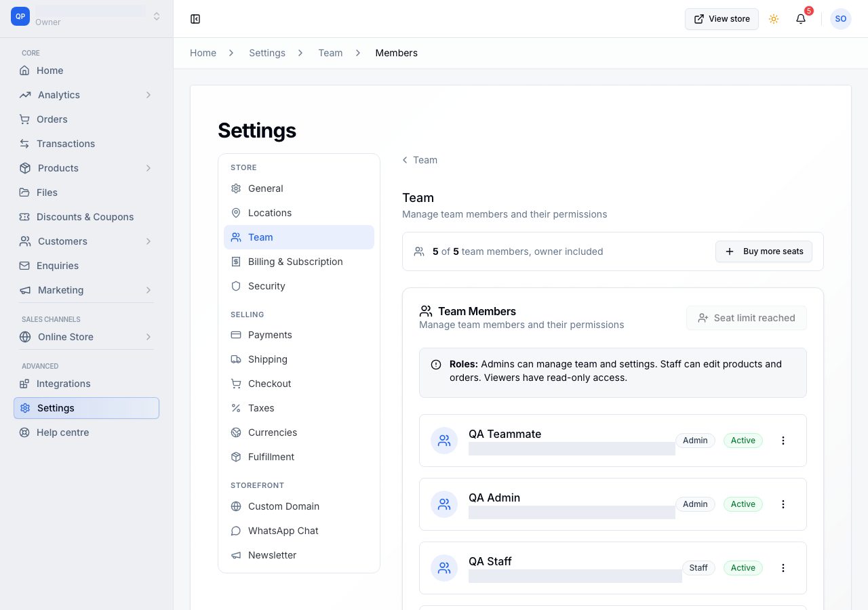Toggle the sidebar collapse icon

[x=195, y=19]
